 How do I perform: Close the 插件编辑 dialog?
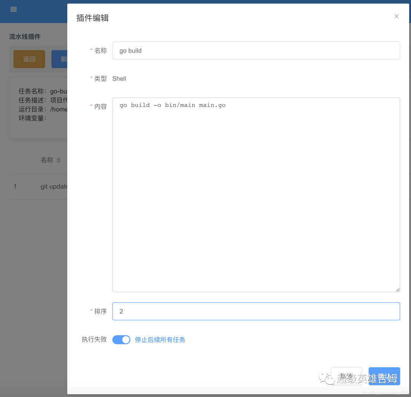coord(396,16)
